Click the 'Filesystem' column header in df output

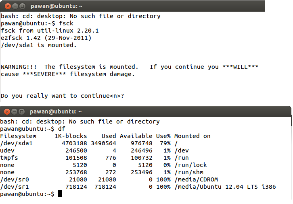click(x=18, y=136)
